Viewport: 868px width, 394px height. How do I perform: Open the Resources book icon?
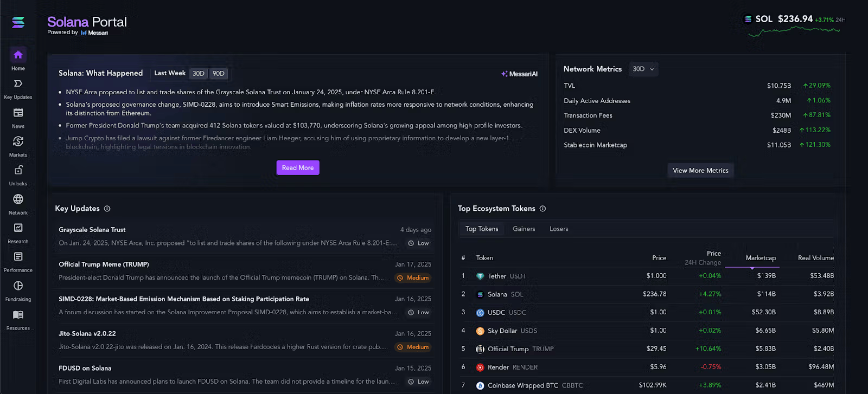[18, 314]
